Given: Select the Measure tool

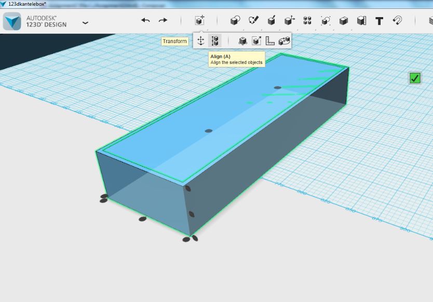Looking at the screenshot, I should 361,21.
